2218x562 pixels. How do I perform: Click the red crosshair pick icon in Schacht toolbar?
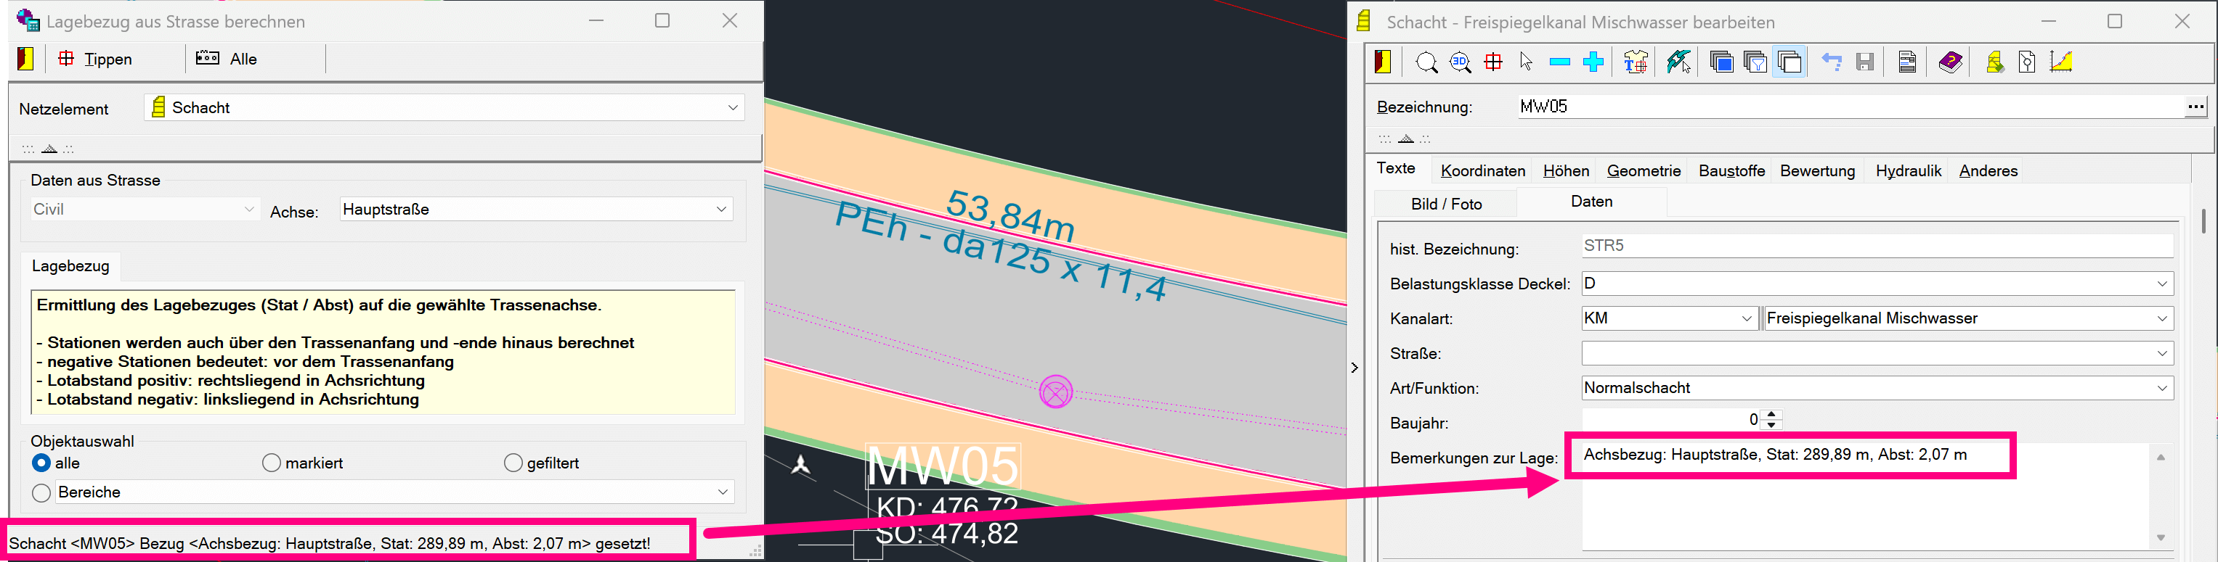pyautogui.click(x=1493, y=63)
